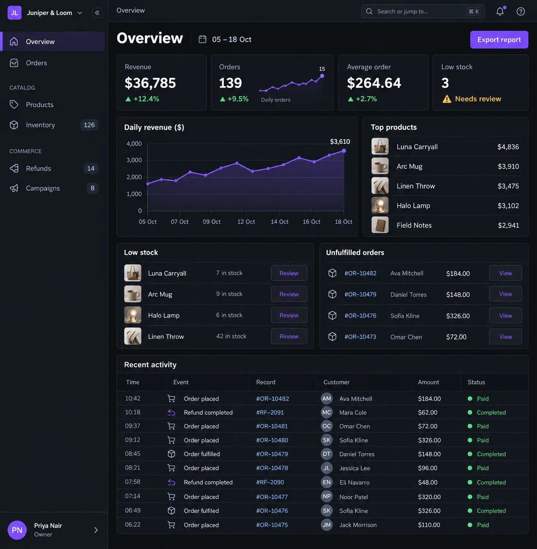
Task: Click the $3,610 endpoint on the revenue chart
Action: 344,151
